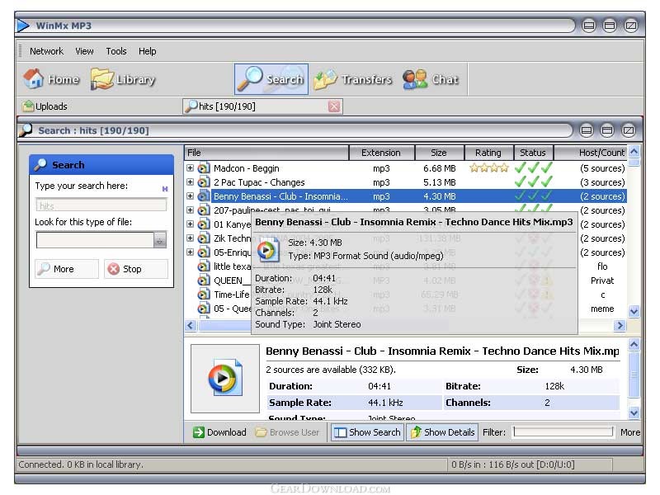
Task: Open the Chat section
Action: [x=431, y=79]
